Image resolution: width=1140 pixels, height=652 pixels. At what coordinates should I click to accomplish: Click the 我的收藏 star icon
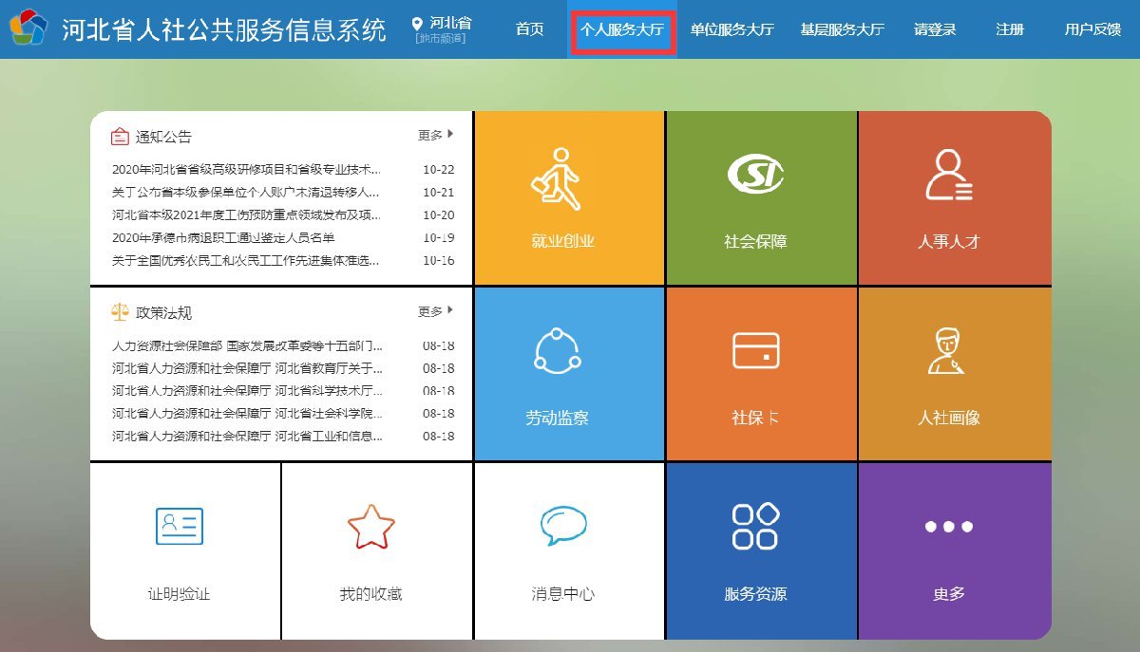coord(370,526)
